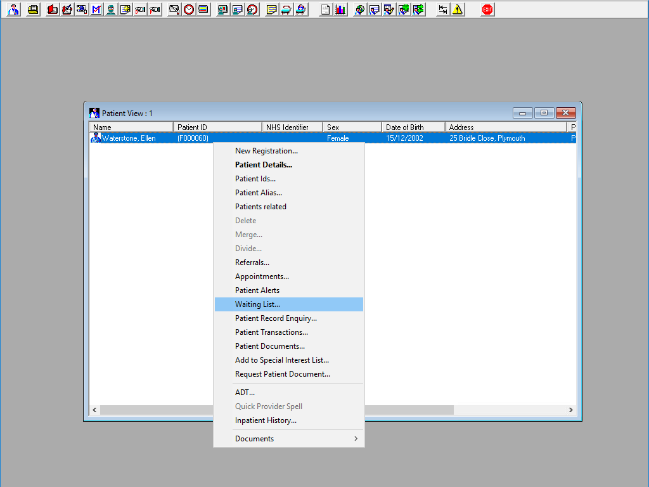
Task: Click the doctor/patient toolbar icon
Action: click(14, 10)
